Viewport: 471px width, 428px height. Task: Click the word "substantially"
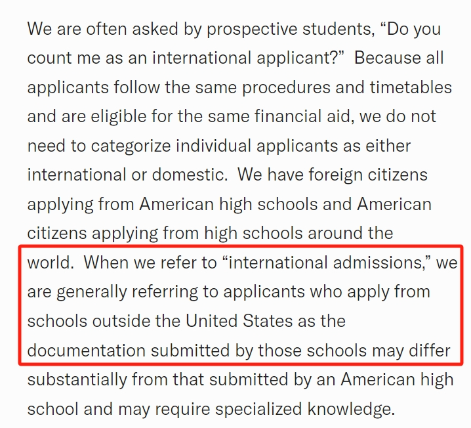coord(77,379)
